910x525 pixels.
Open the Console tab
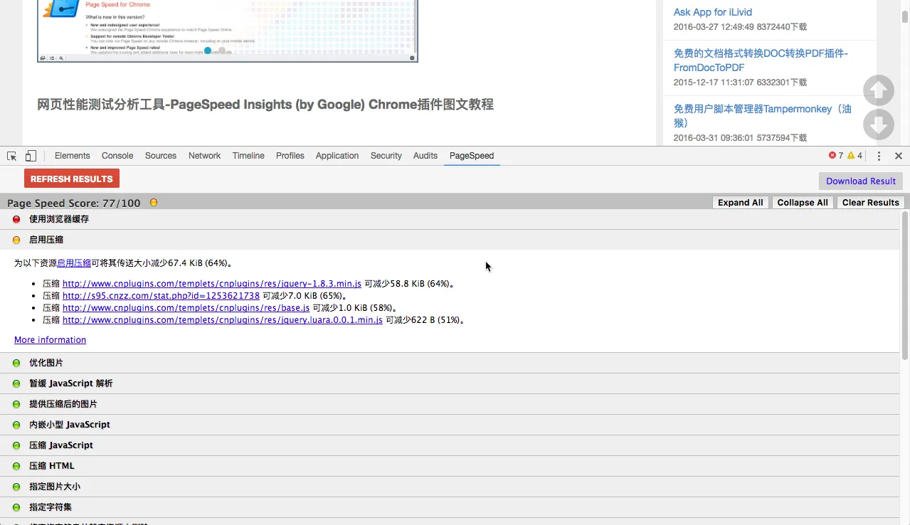tap(117, 156)
